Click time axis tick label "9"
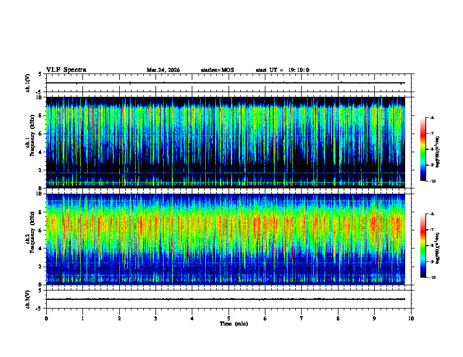Screen dimensions: 463x357 (x=374, y=318)
